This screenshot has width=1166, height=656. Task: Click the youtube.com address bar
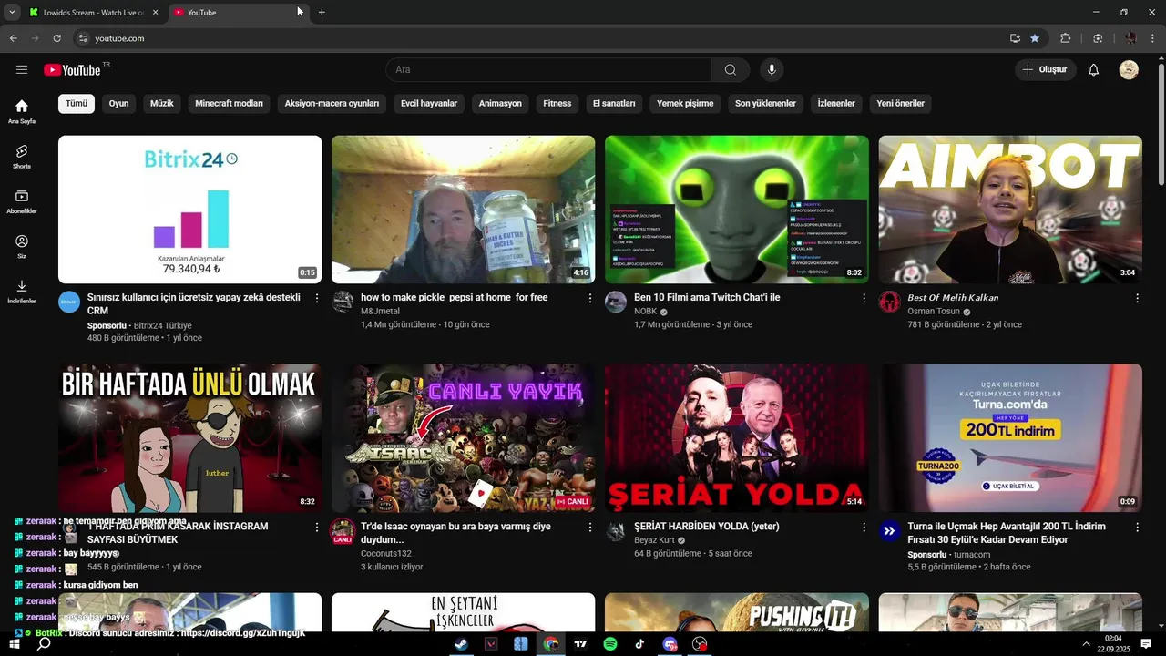(x=537, y=38)
